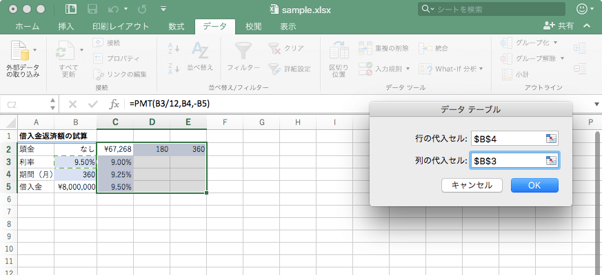The image size is (602, 275).
Task: Open the quick access toolbar customize dropdown
Action: click(163, 10)
